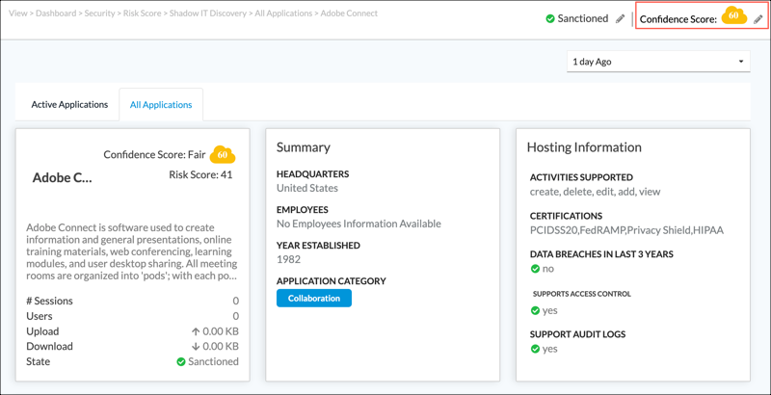Click the certifications list 'PCIDSS20,FedRAMP...'

627,230
